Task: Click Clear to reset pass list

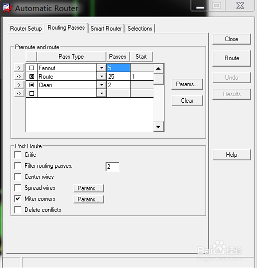Action: pyautogui.click(x=187, y=101)
